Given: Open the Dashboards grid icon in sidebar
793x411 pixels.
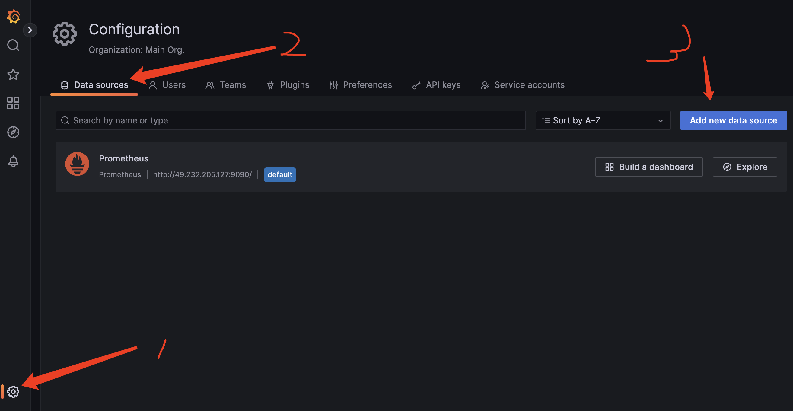Looking at the screenshot, I should [13, 103].
